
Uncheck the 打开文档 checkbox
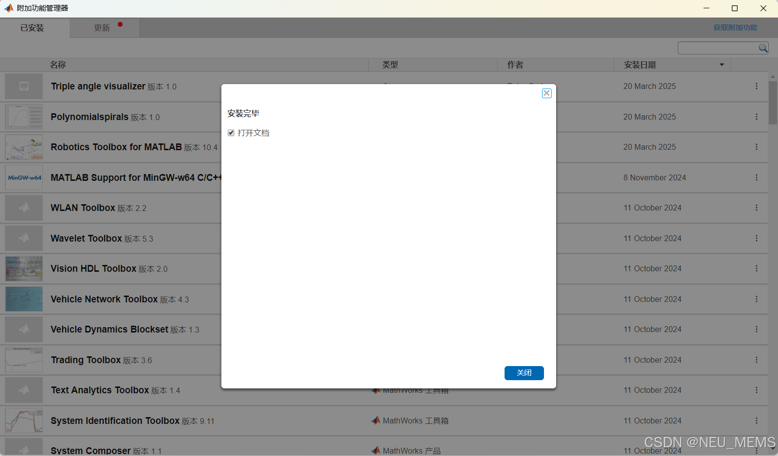pyautogui.click(x=231, y=133)
